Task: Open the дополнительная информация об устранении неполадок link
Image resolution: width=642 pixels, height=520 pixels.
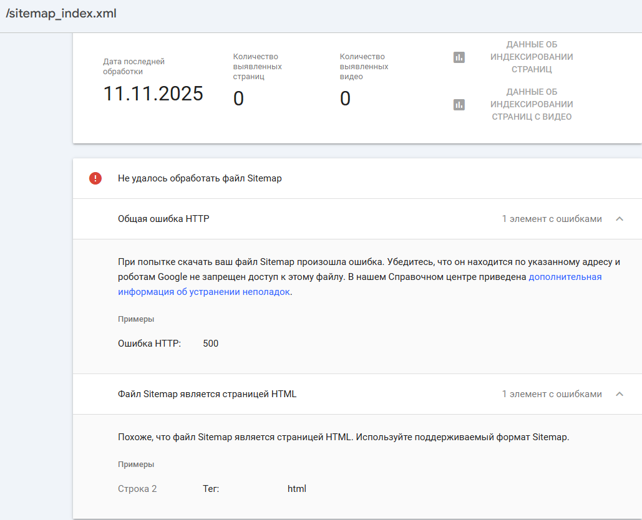Action: (x=360, y=284)
